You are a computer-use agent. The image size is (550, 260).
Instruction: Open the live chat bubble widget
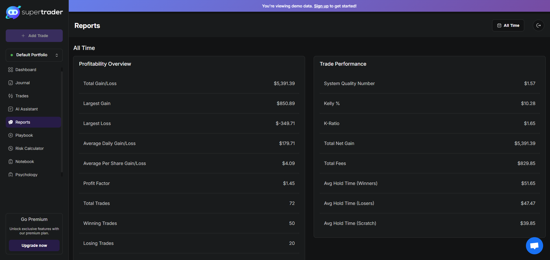pyautogui.click(x=534, y=245)
